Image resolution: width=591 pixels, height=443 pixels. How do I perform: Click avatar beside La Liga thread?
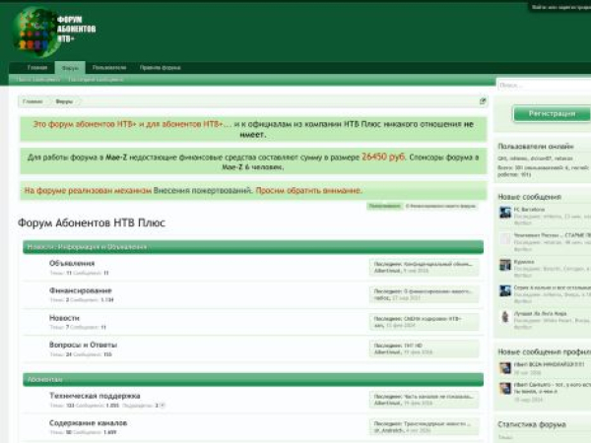pos(505,316)
